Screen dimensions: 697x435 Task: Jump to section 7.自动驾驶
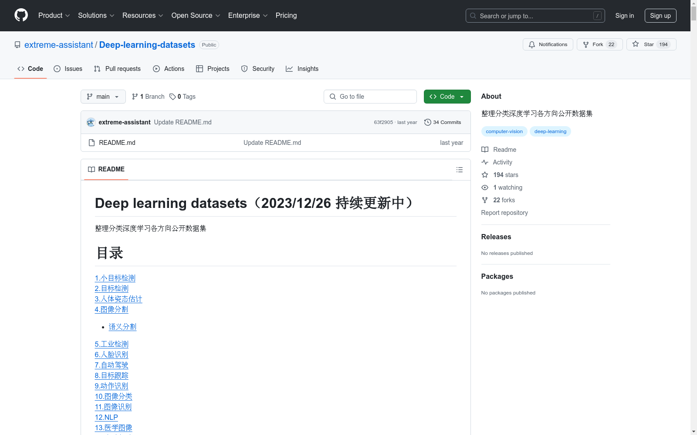112,365
